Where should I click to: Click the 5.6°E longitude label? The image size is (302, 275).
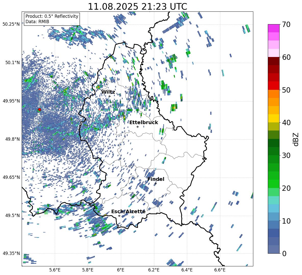coord(55,270)
